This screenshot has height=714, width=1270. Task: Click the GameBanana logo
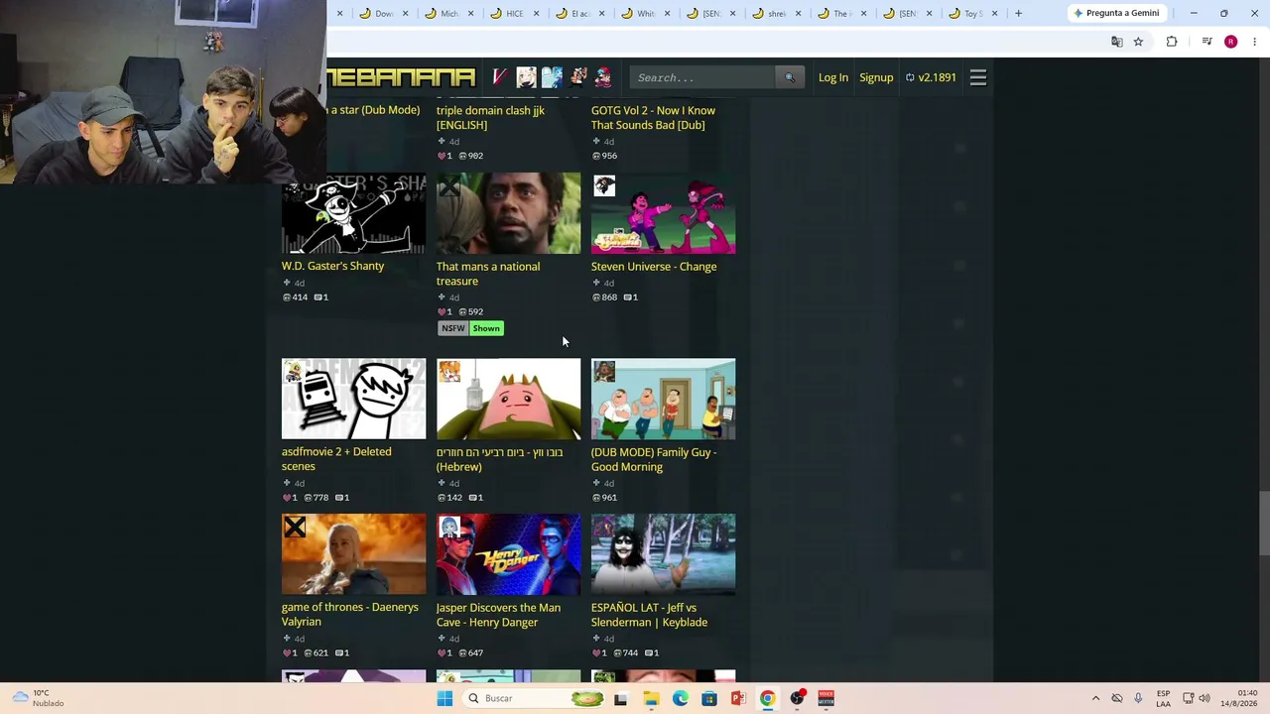pos(402,77)
